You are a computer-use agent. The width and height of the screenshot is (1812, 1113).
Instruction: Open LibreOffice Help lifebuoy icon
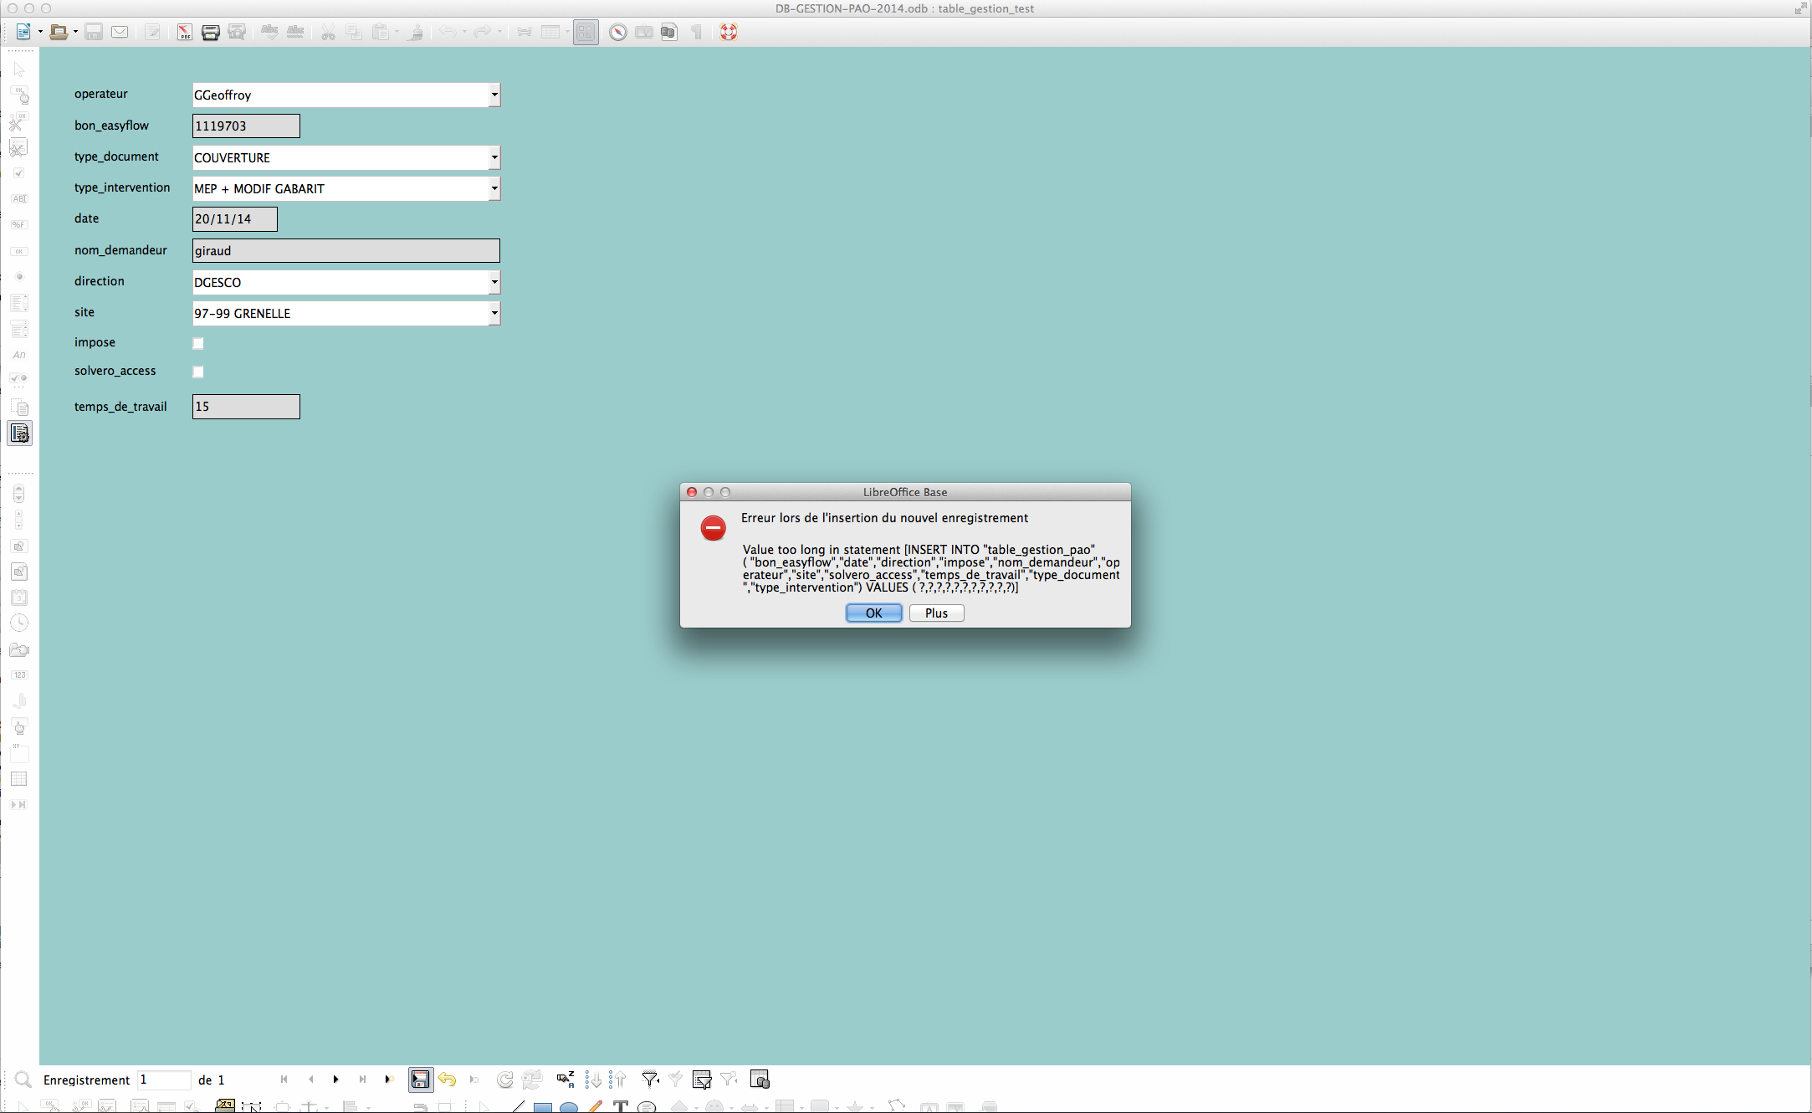tap(729, 32)
